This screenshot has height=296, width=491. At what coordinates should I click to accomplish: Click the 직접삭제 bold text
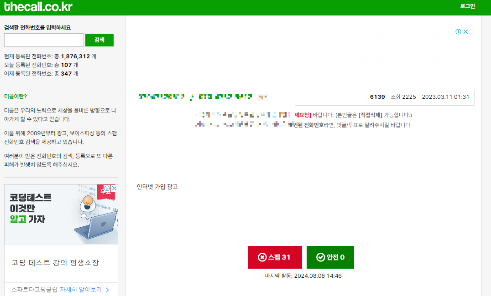[370, 115]
